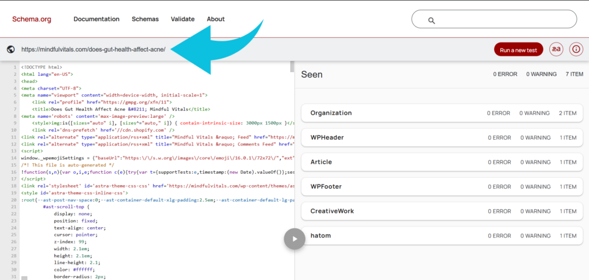Click code line 'z-index: 99;'
The height and width of the screenshot is (280, 589).
click(70, 241)
